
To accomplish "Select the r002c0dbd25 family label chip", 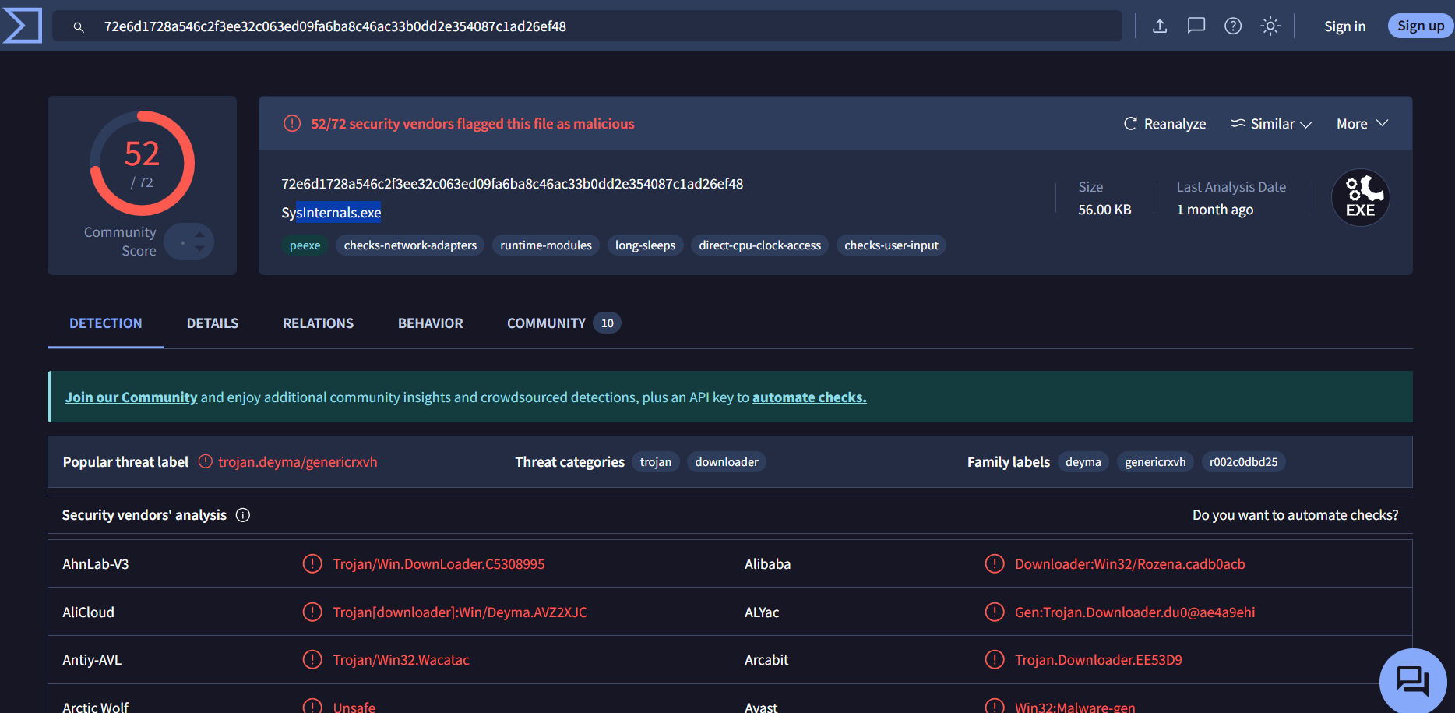I will click(x=1243, y=462).
